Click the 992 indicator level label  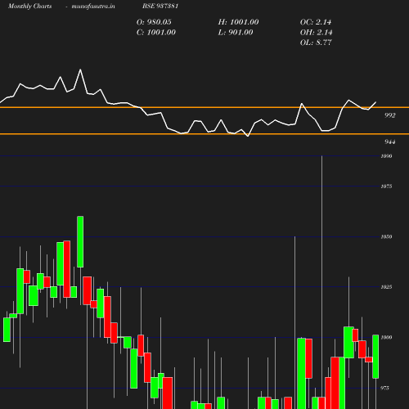pos(390,115)
